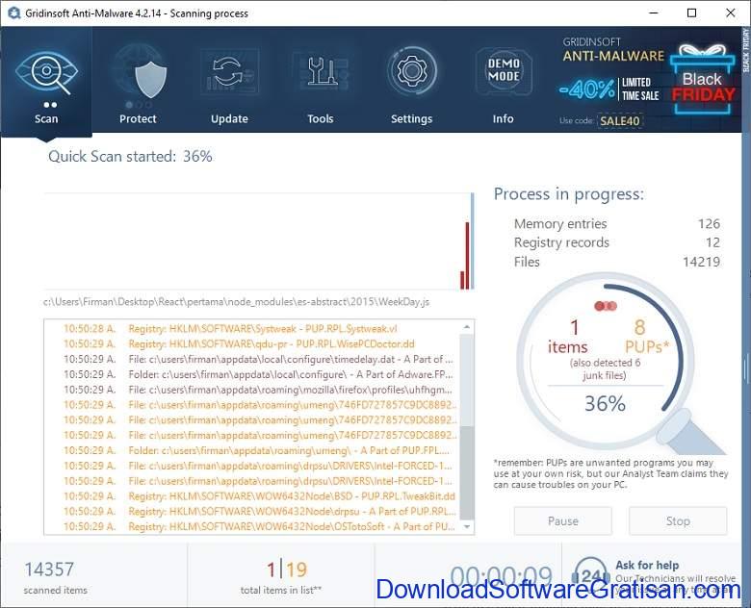Click the red 1 items counter in the circle
This screenshot has height=608, width=751.
(568, 337)
